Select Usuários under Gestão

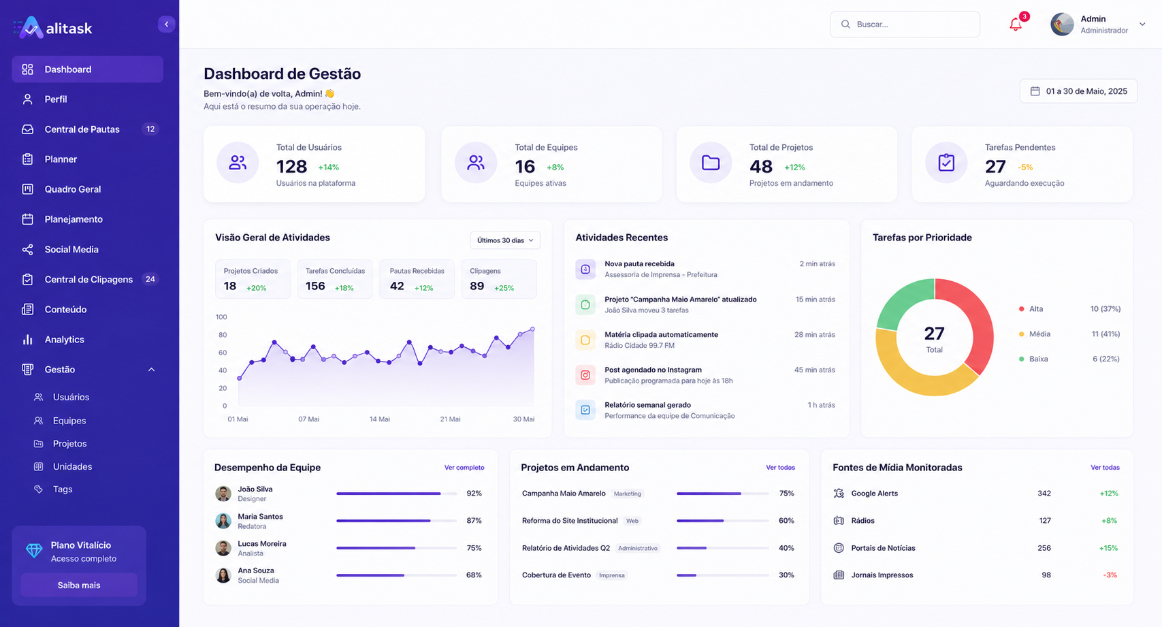[71, 398]
